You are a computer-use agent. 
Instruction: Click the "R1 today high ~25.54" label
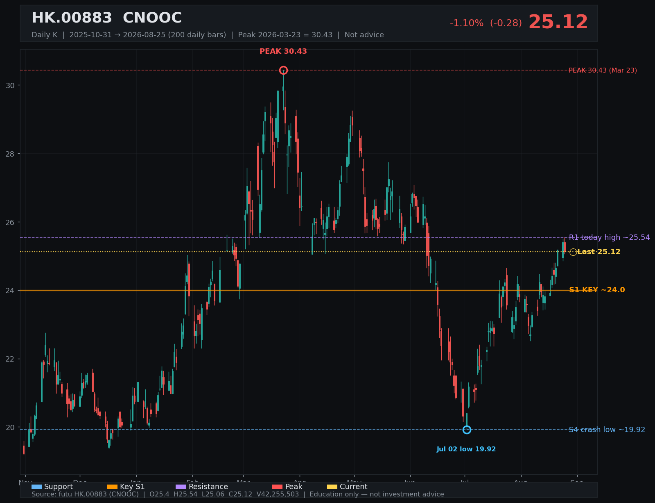pyautogui.click(x=609, y=237)
